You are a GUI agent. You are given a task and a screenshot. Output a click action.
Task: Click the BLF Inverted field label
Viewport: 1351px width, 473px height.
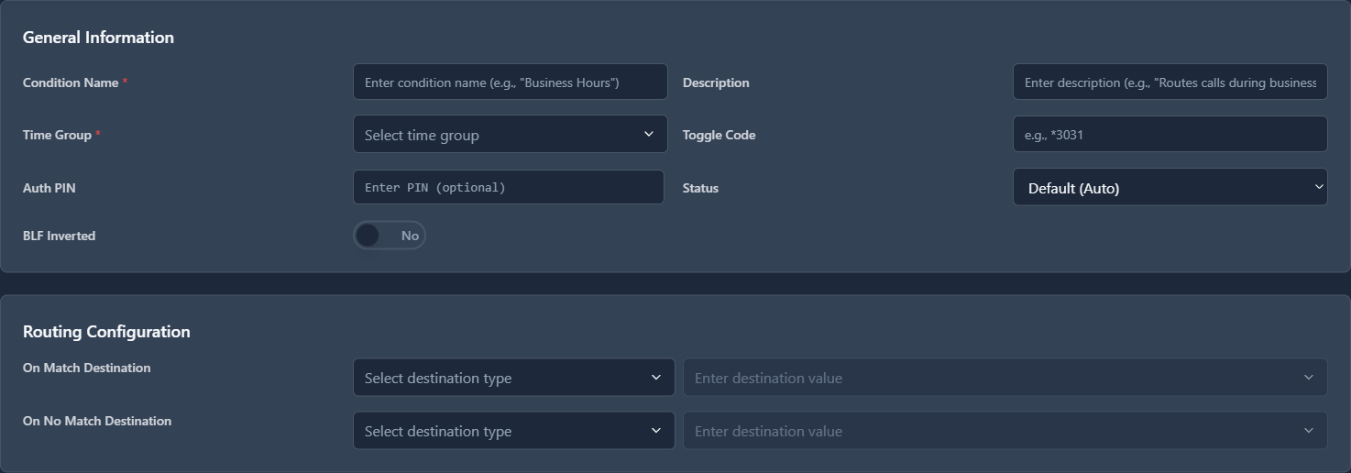click(x=60, y=236)
